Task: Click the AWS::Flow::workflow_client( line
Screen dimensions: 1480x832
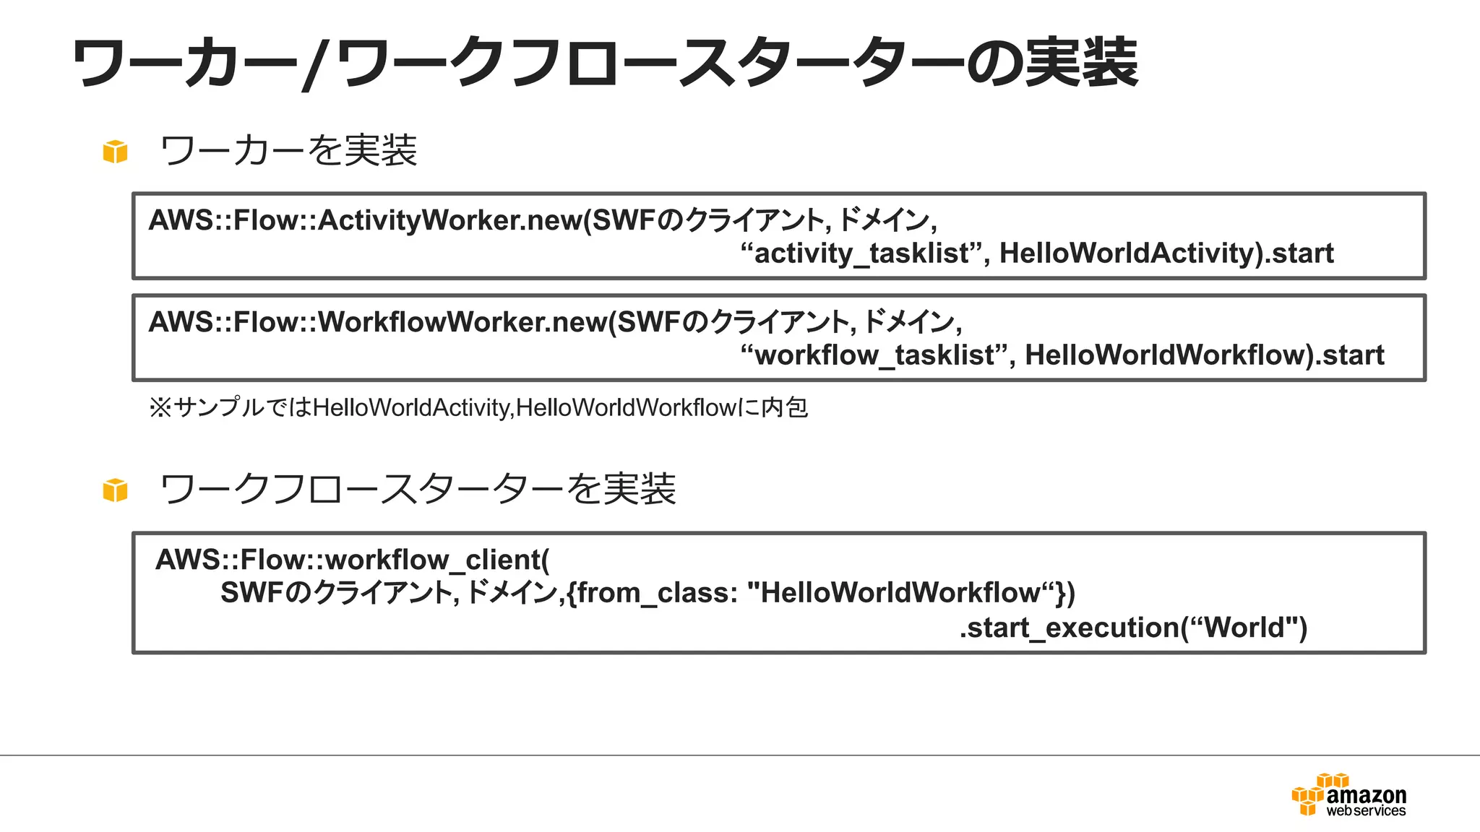Action: pyautogui.click(x=353, y=560)
